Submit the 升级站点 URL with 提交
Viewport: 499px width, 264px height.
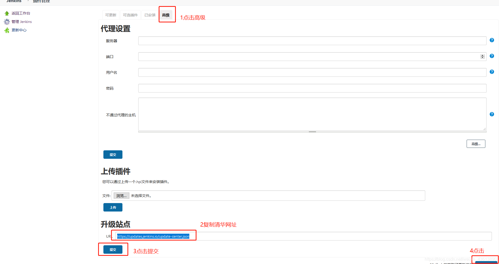pyautogui.click(x=113, y=249)
